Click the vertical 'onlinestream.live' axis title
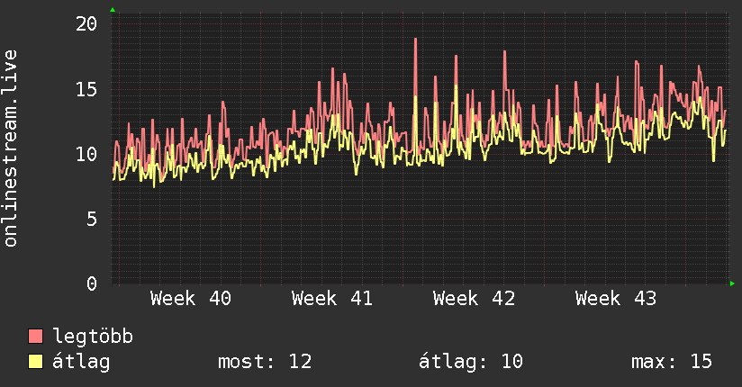Image resolution: width=742 pixels, height=387 pixels. click(11, 148)
